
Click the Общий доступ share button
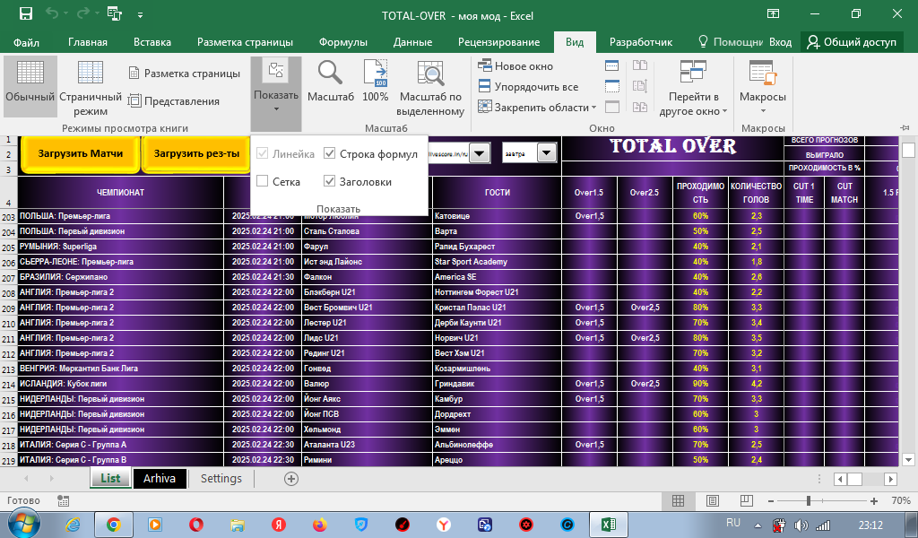tap(852, 42)
